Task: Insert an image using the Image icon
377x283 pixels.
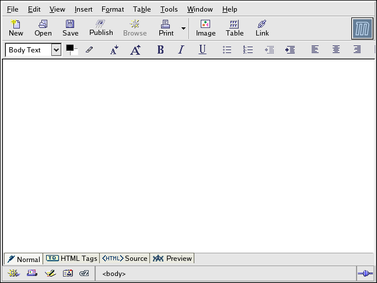Action: (x=205, y=27)
